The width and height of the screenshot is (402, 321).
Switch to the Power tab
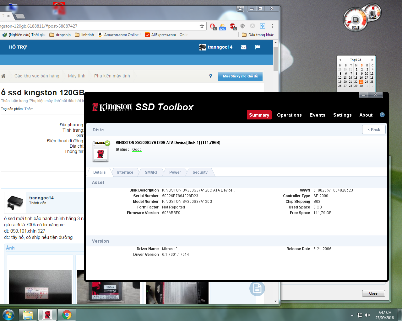(175, 172)
